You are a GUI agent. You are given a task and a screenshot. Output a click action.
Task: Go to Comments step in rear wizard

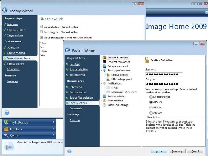tap(13, 69)
